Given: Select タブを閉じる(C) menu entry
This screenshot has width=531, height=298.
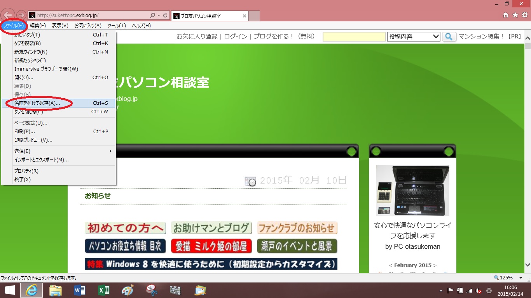Looking at the screenshot, I should 59,112.
